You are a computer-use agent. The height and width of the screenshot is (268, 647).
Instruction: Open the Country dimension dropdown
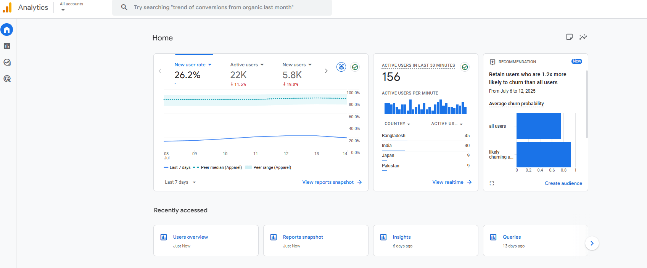pyautogui.click(x=397, y=124)
